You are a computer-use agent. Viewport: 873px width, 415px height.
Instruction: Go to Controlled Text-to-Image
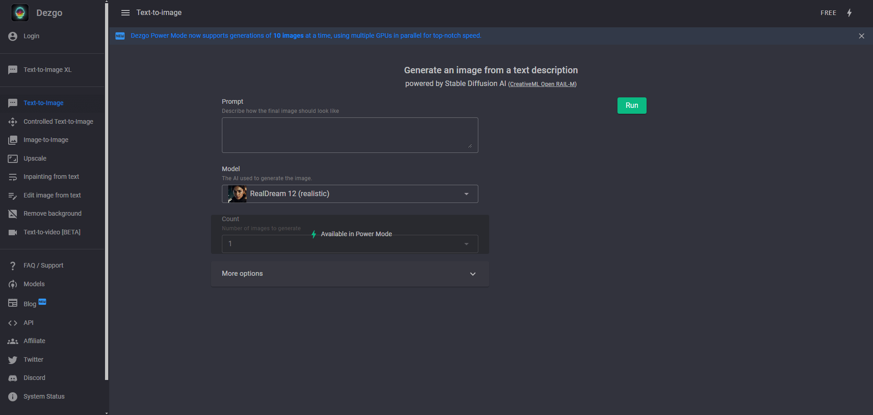tap(58, 121)
